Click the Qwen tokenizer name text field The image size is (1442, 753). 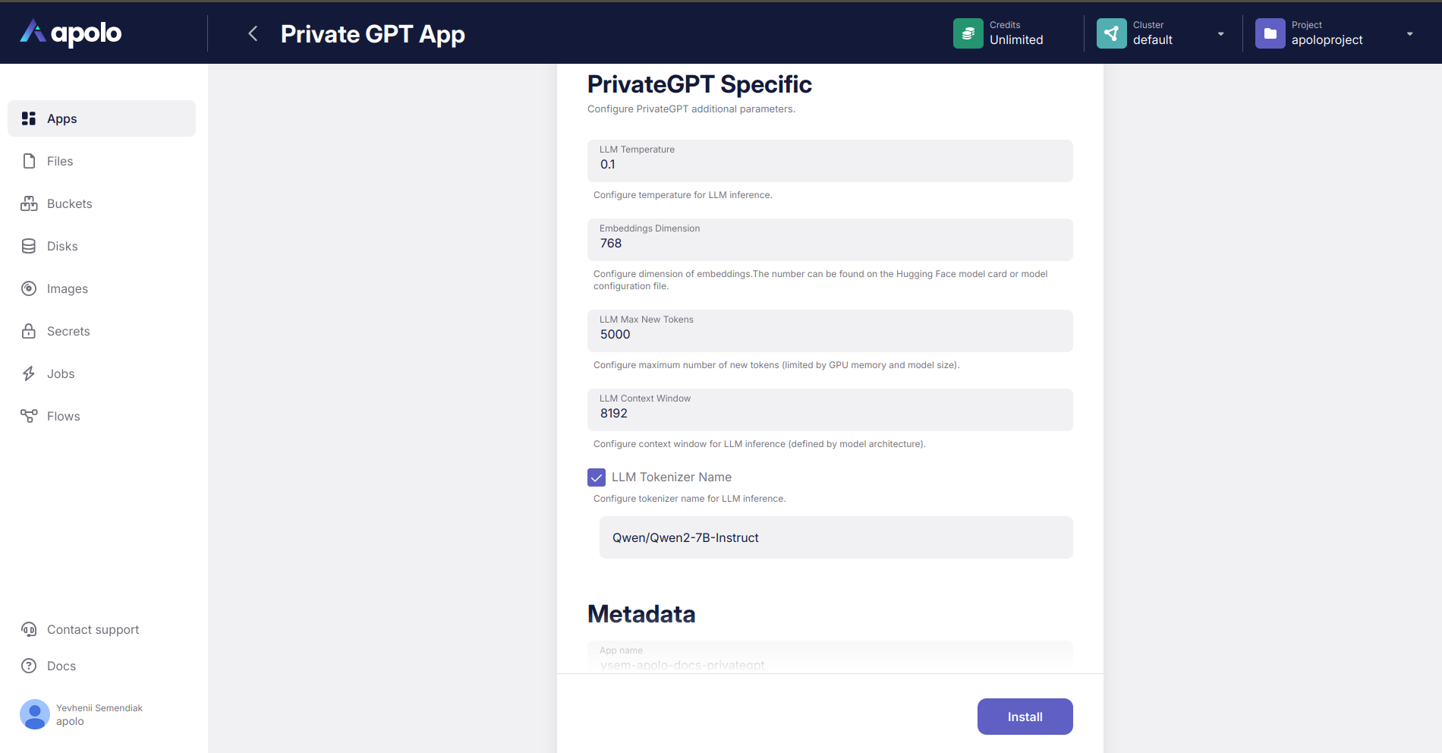click(836, 537)
